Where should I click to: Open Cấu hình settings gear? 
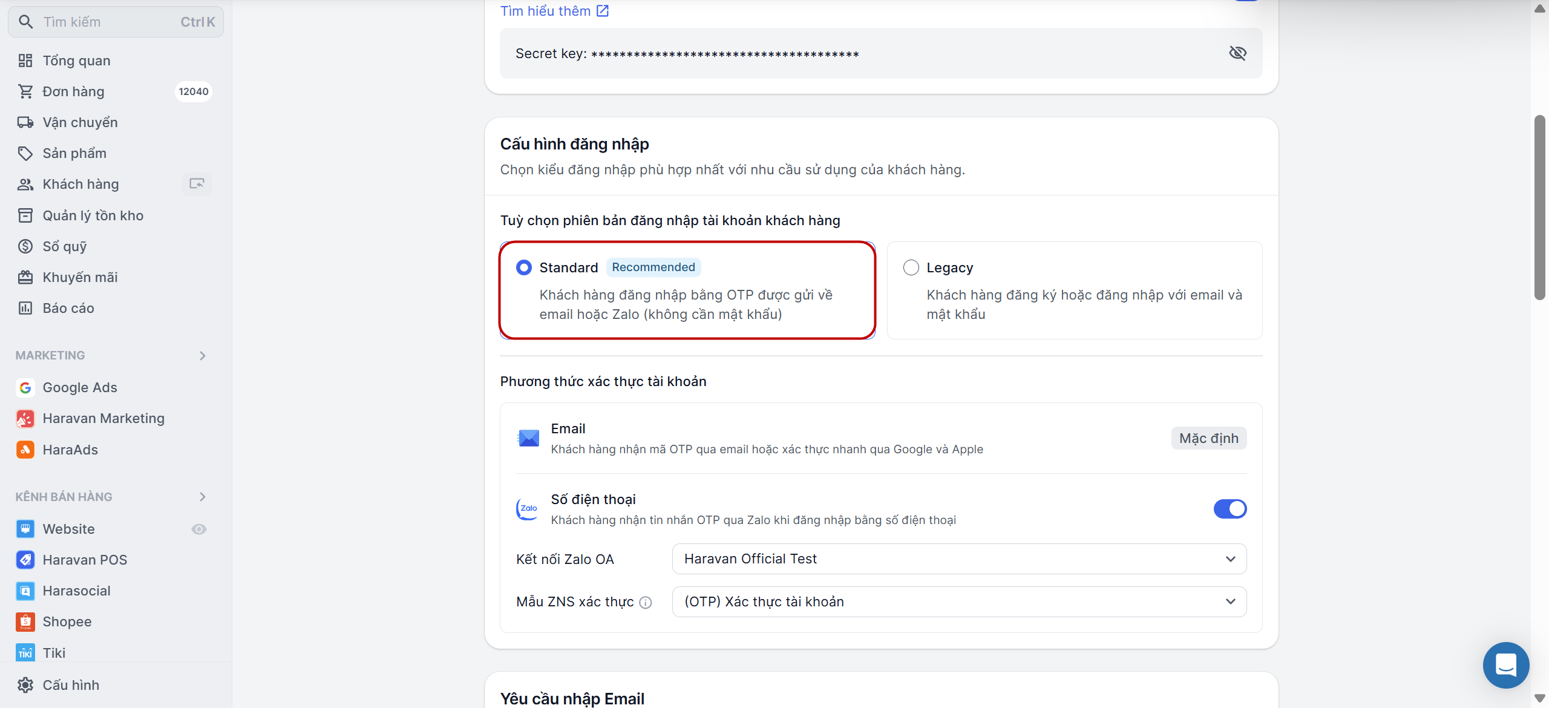(x=70, y=685)
